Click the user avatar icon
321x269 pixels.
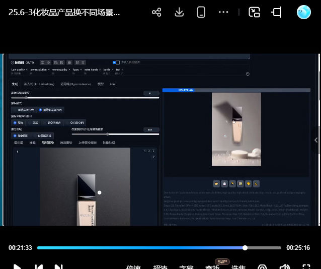pyautogui.click(x=304, y=12)
